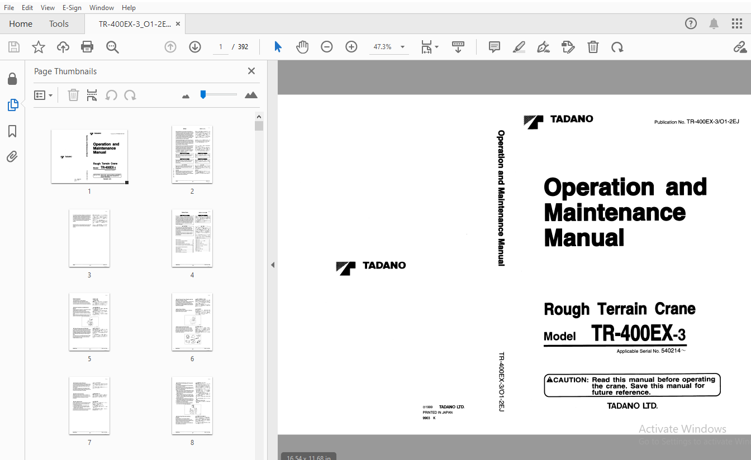Viewport: 751px width, 460px height.
Task: Select page 2 thumbnail
Action: (x=192, y=154)
